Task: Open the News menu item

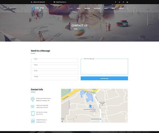Action: (x=106, y=8)
